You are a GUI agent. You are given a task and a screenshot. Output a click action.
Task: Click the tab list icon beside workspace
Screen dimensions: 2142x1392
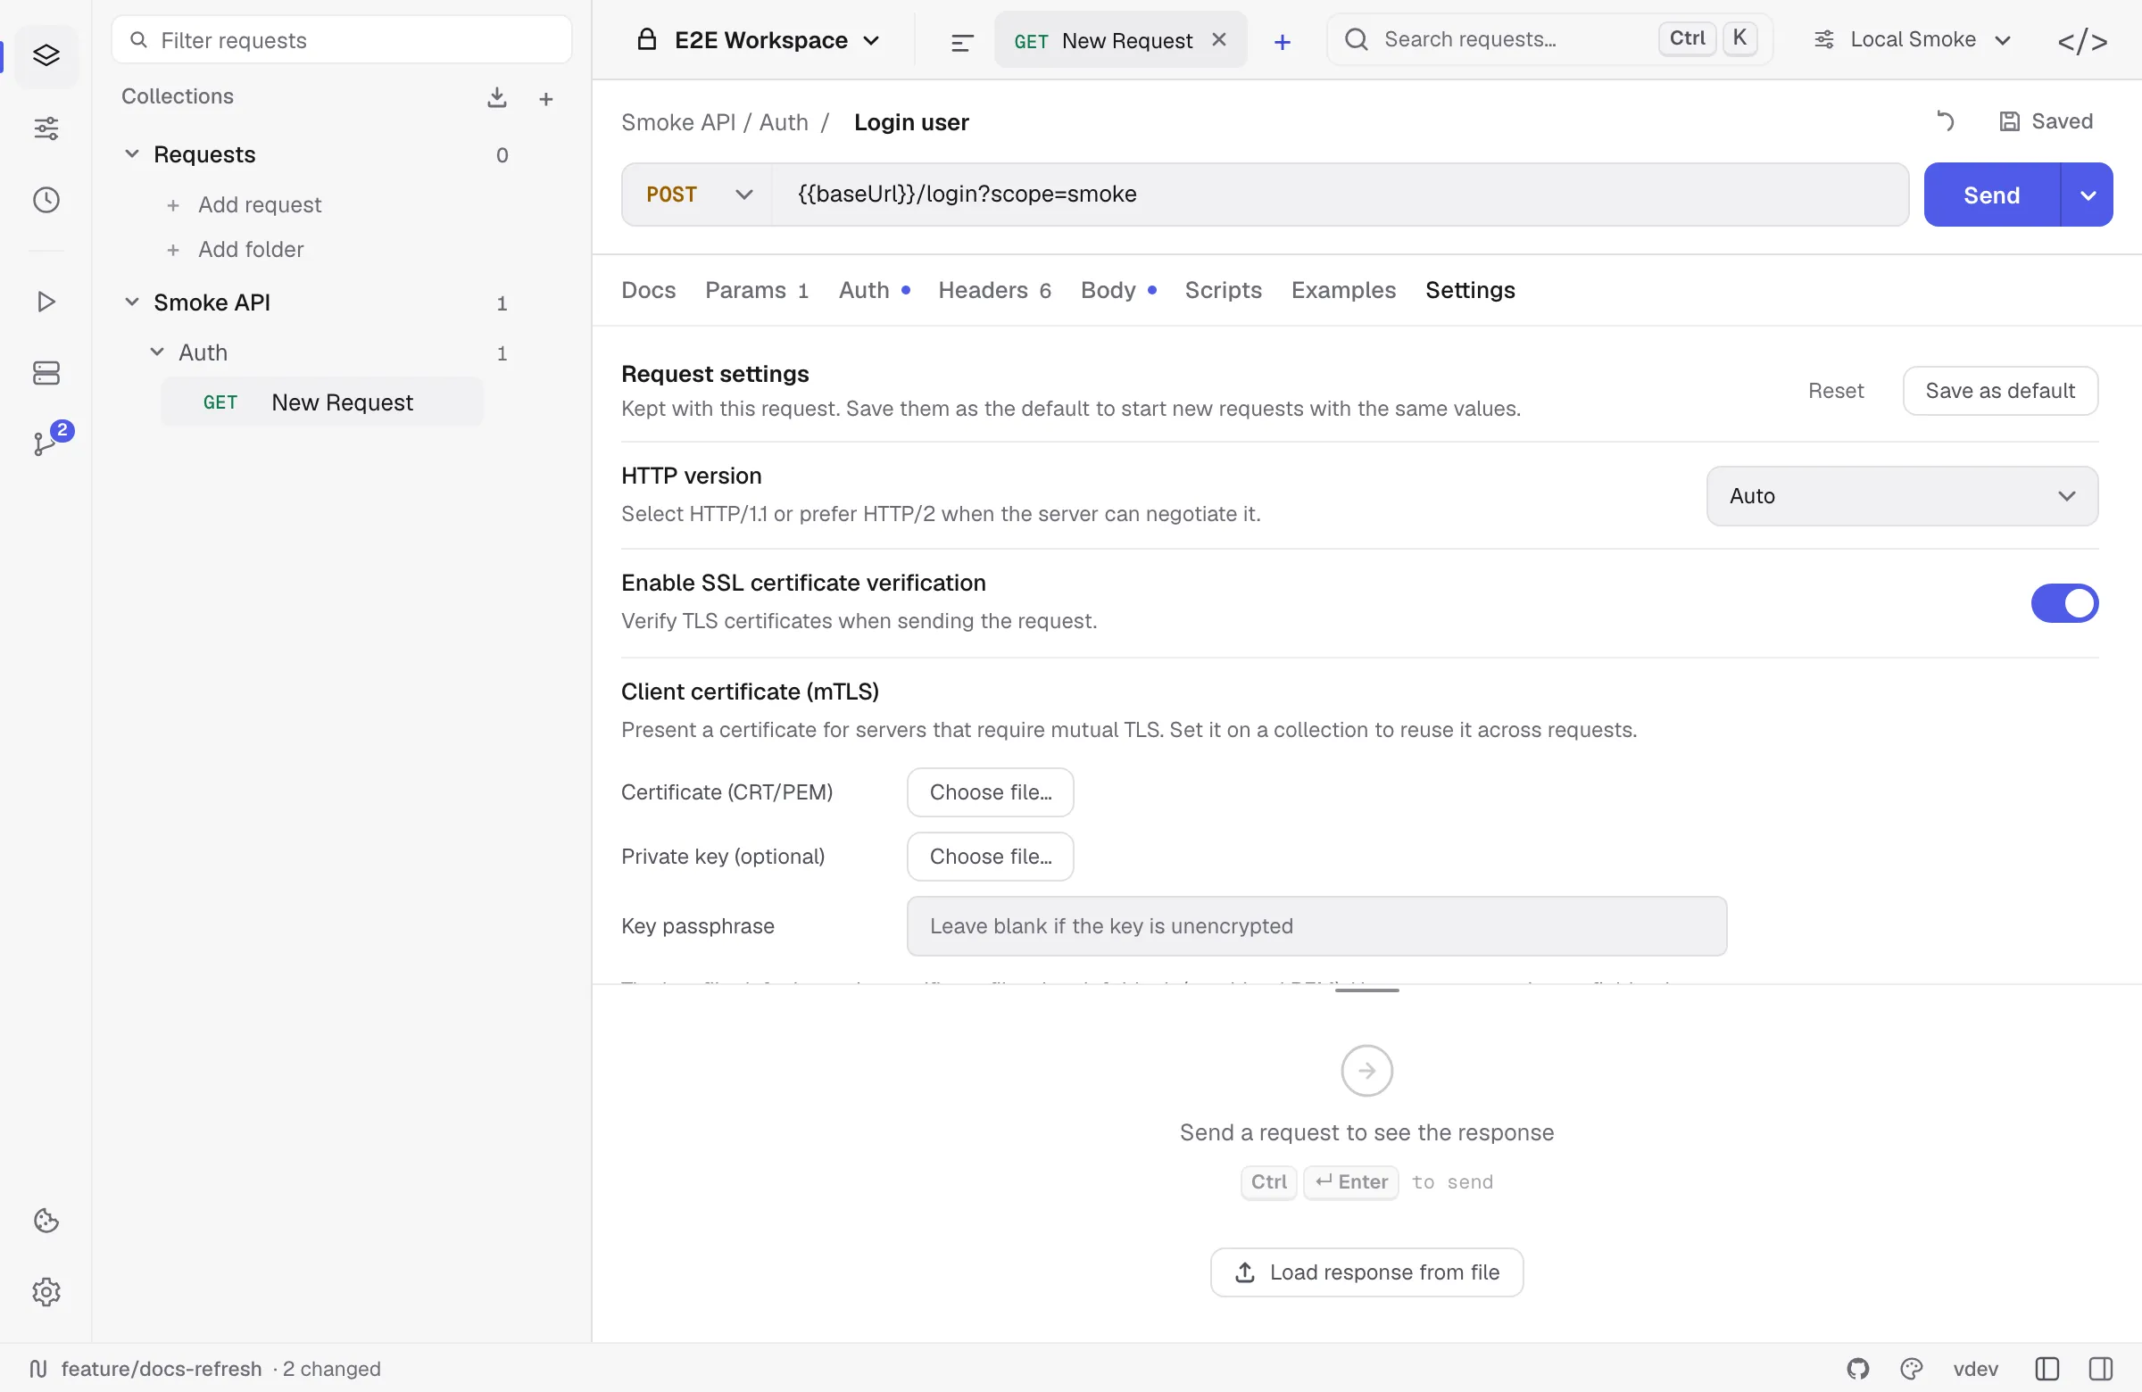pyautogui.click(x=962, y=41)
